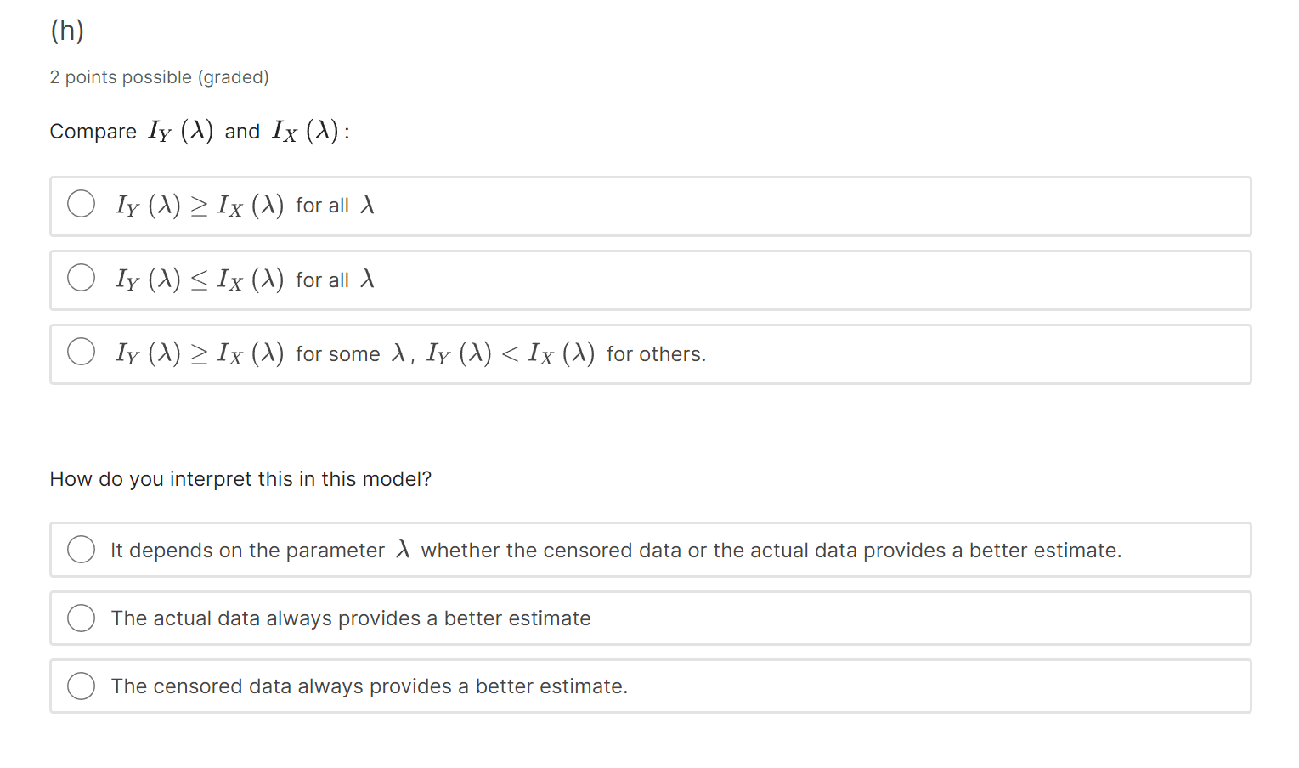Screen dimensions: 1299x768
Task: Click the second answer choice row
Action: point(510,280)
